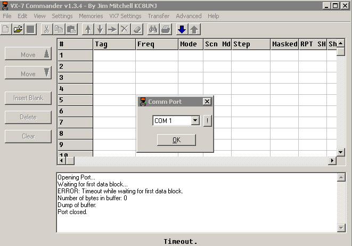Select the RPT SH column header
Image resolution: width=352 pixels, height=246 pixels.
click(313, 44)
